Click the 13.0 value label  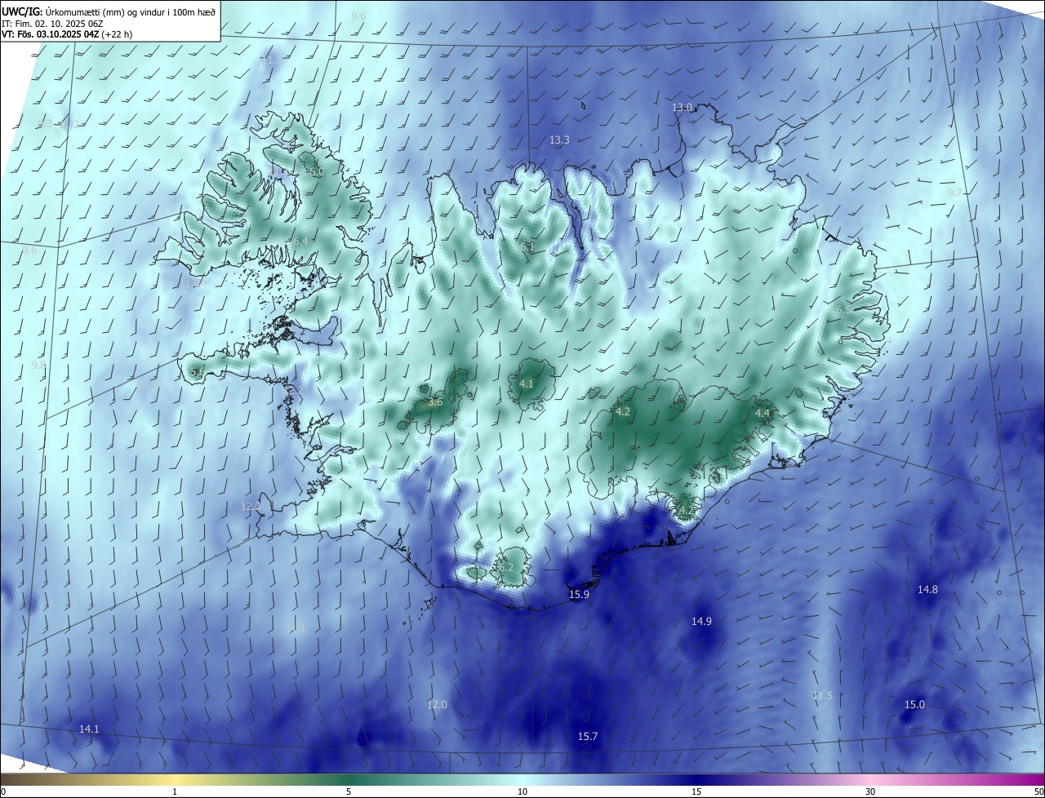[x=682, y=108]
